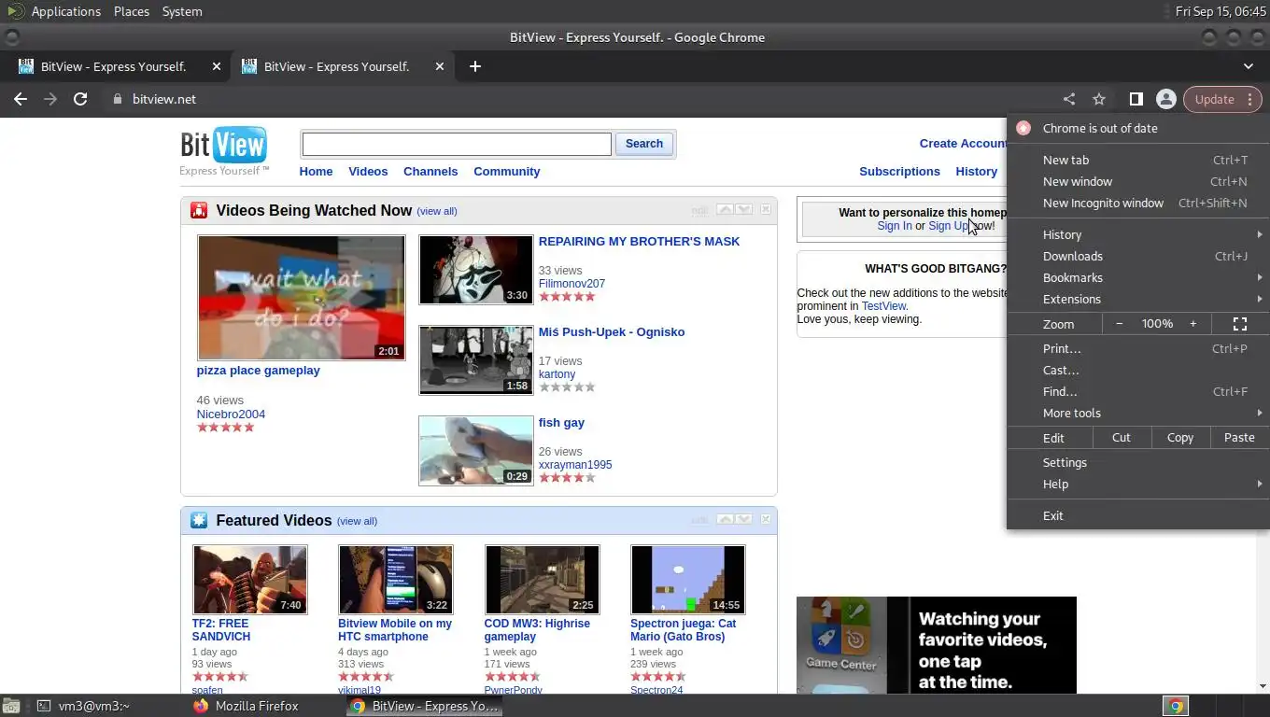Select Cast from the Chrome menu

[x=1138, y=370]
